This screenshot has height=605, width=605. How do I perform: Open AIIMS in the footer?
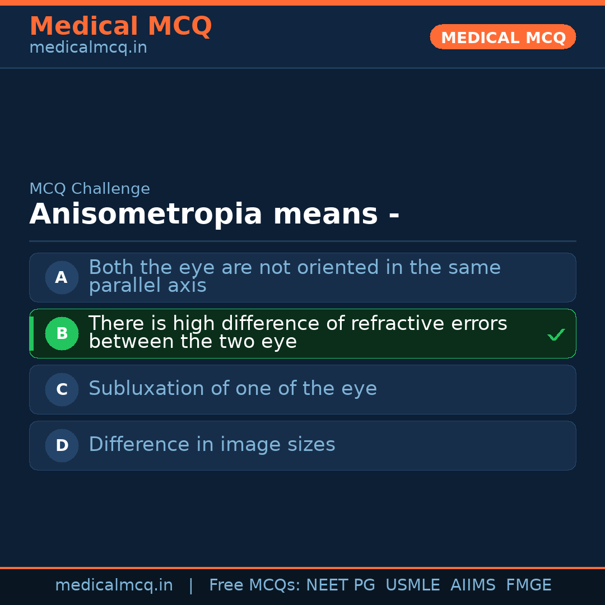(x=473, y=585)
